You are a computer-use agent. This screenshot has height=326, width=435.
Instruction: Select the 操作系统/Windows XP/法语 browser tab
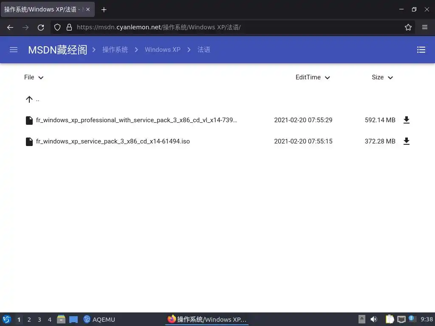[48, 9]
